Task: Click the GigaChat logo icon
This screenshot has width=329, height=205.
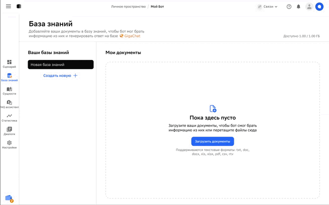Action: click(x=121, y=36)
